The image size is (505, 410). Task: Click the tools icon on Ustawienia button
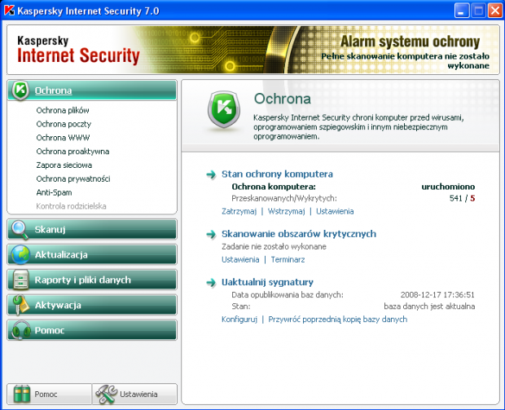(x=107, y=394)
